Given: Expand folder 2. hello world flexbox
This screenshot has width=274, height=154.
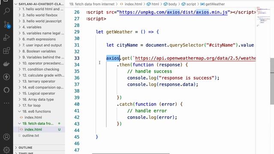Looking at the screenshot, I should click(19, 15).
